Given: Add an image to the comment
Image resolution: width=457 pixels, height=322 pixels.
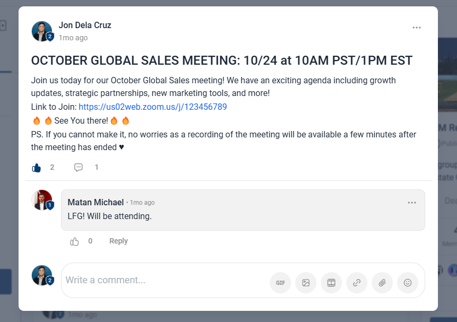Looking at the screenshot, I should pos(306,283).
